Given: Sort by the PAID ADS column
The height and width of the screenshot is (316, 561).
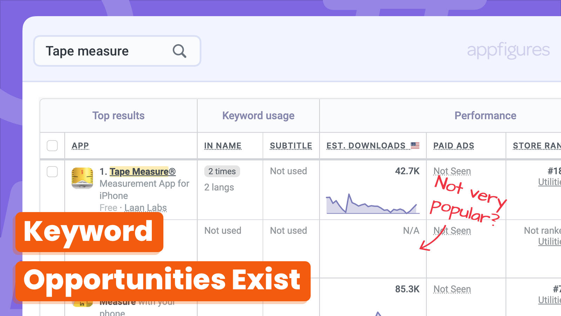Looking at the screenshot, I should point(454,145).
